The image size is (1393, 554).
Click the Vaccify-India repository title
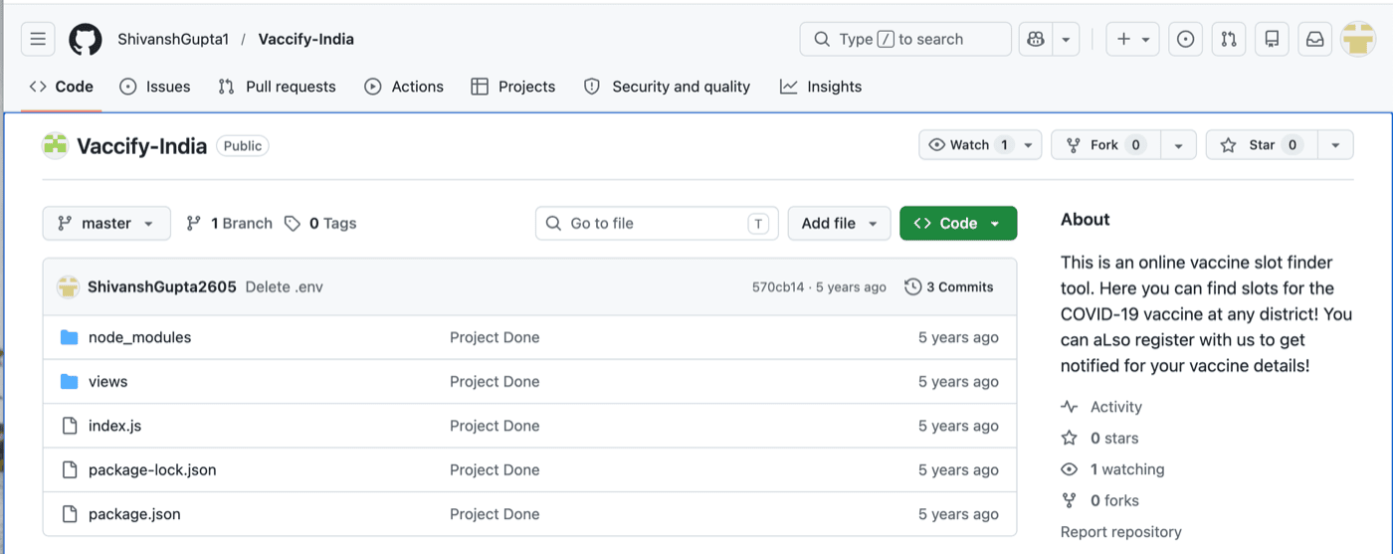141,146
